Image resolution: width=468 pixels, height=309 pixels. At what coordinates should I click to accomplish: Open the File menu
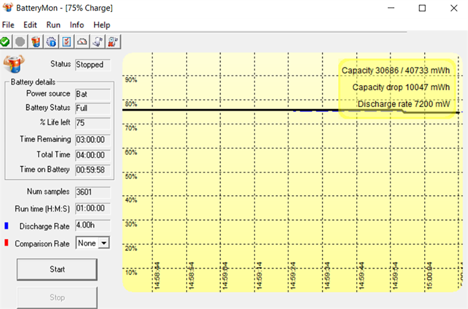tap(8, 25)
